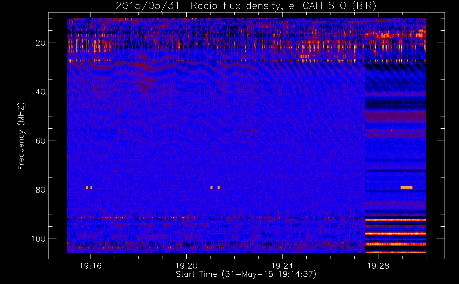Viewport: 459px width, 284px height.
Task: Click the 80 frequency tick label
Action: pyautogui.click(x=41, y=190)
